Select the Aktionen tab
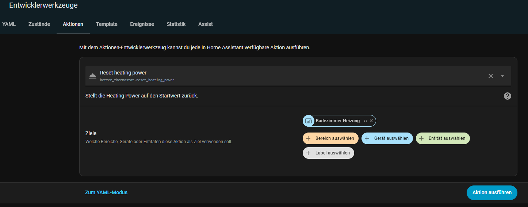 [73, 24]
